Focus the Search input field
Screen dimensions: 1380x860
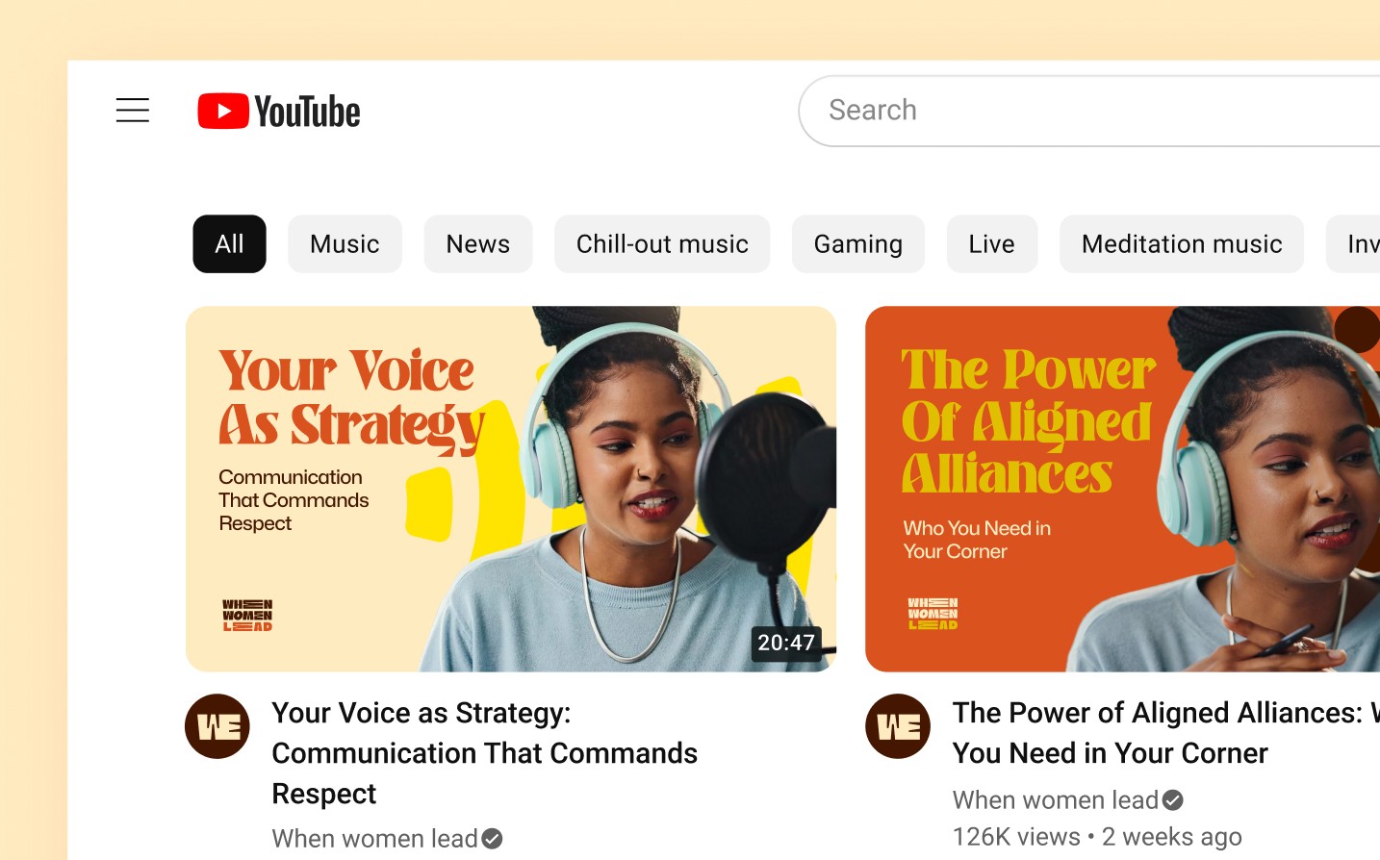pyautogui.click(x=1089, y=111)
